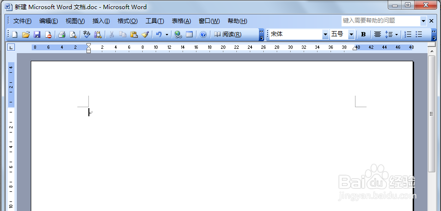The image size is (441, 211).
Task: Apply line spacing with the arrows icon
Action: (x=389, y=34)
